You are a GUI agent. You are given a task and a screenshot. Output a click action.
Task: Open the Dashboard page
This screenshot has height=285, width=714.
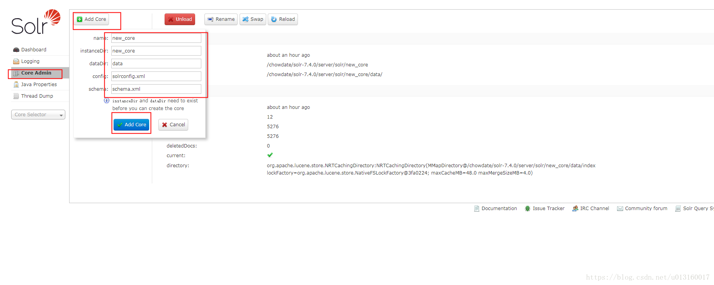coord(34,50)
